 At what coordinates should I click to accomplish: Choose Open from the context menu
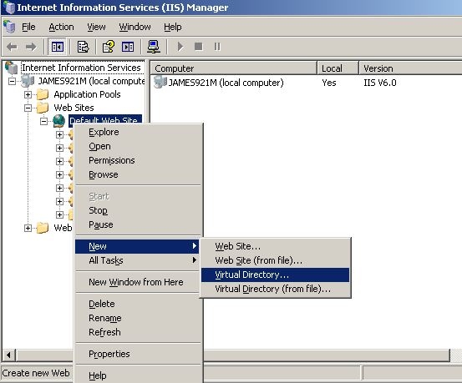[137, 146]
